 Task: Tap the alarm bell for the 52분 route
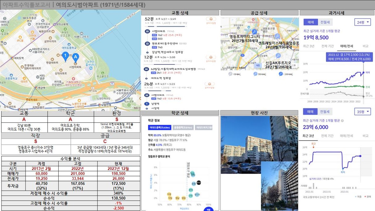211,19
